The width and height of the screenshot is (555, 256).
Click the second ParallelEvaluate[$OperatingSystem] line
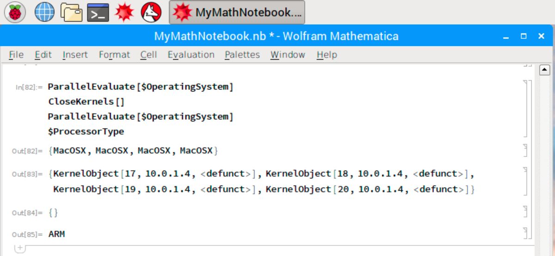point(141,117)
